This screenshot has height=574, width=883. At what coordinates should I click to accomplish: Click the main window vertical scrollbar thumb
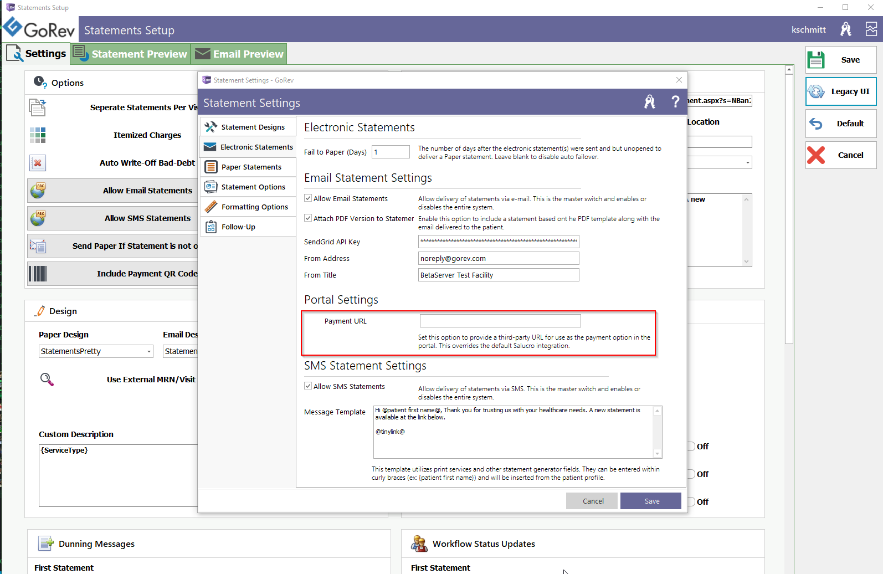(789, 209)
